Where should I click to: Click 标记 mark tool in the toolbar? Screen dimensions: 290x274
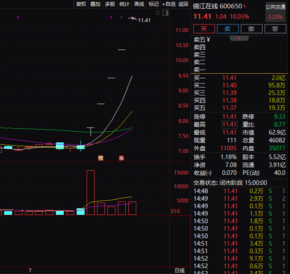154,4
